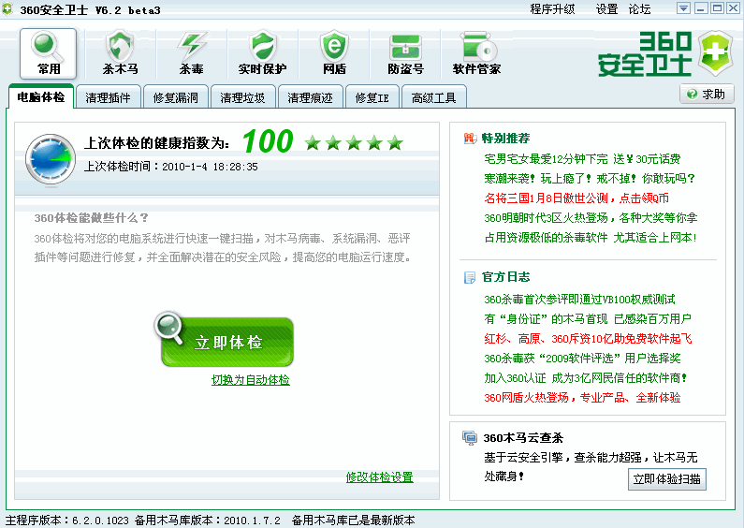Screen dimensions: 744x528
Task: Open the 网盾 web shield icon
Action: tap(334, 53)
